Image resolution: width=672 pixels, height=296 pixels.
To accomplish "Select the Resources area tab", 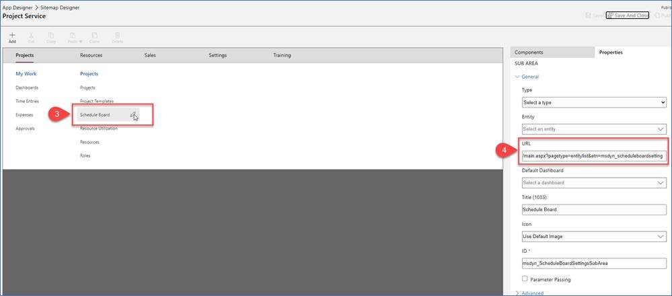I will point(91,55).
